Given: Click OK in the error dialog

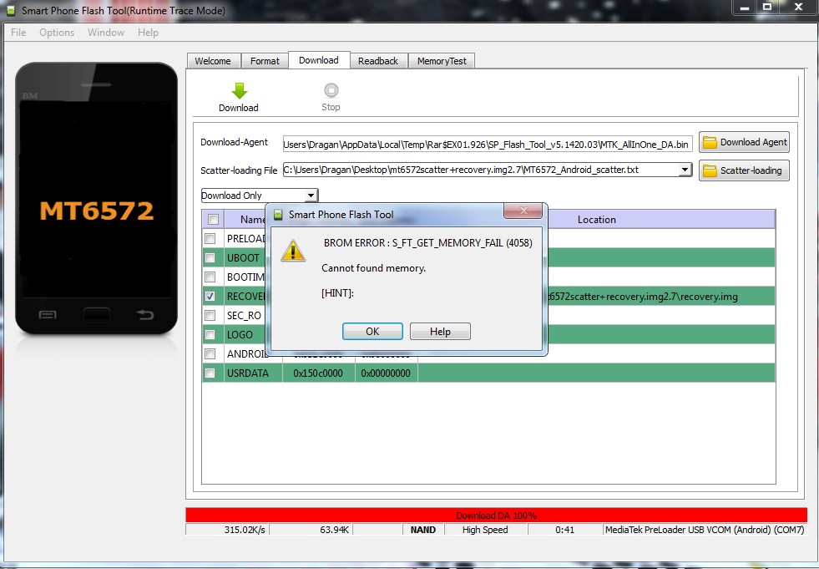Looking at the screenshot, I should point(372,332).
